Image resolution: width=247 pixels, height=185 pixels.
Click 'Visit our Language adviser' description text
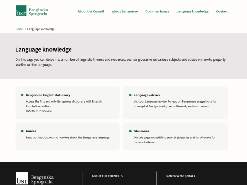[175, 104]
